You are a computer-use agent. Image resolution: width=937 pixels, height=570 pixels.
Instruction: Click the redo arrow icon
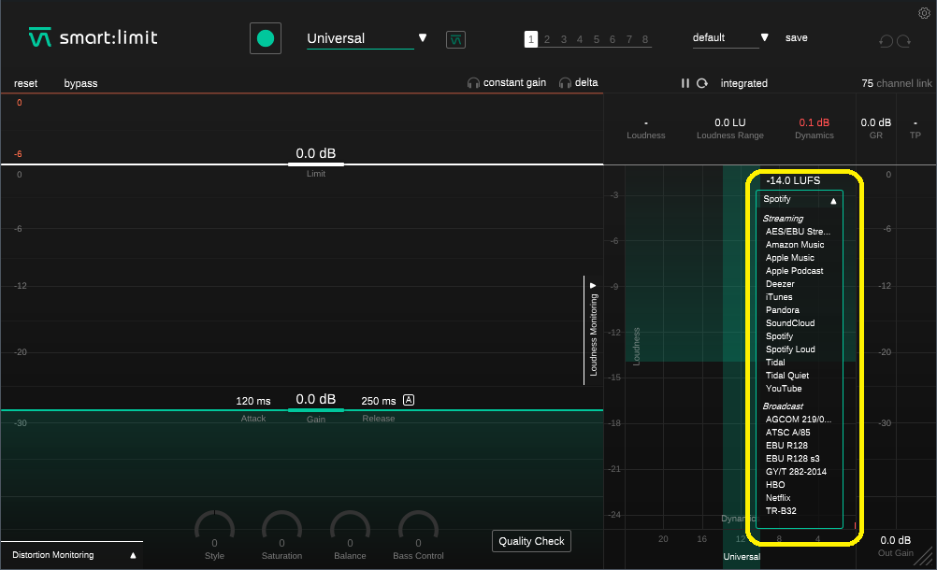pos(903,40)
